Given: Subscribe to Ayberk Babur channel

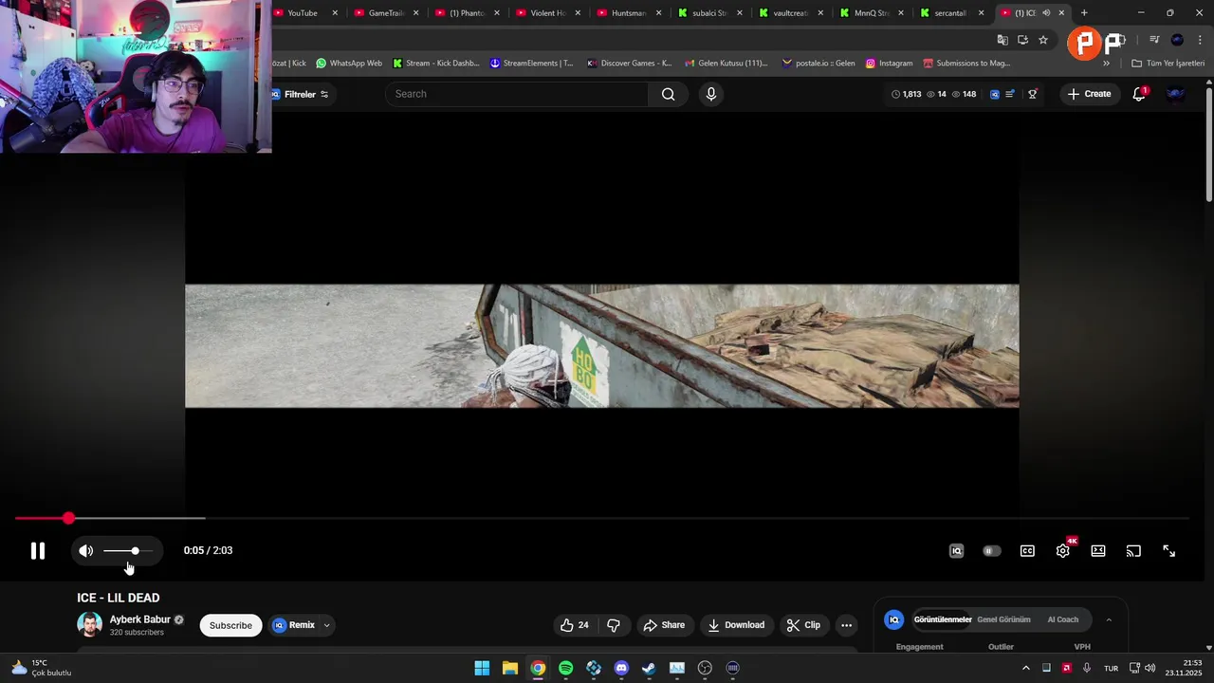Looking at the screenshot, I should (x=230, y=625).
